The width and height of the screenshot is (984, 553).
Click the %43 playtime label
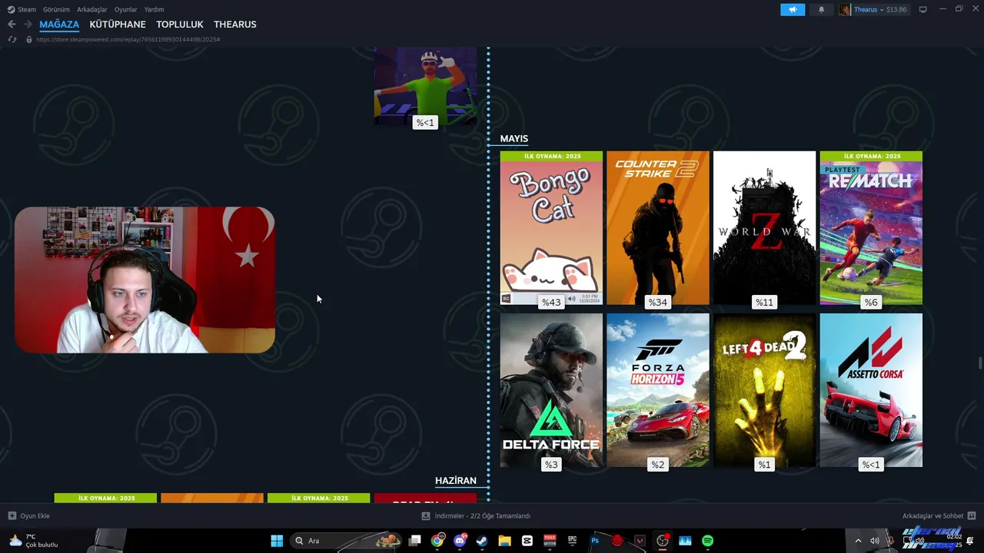tap(551, 303)
